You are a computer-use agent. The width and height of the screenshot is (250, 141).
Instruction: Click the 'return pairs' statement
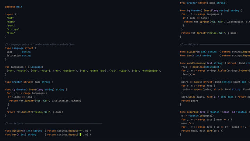click(x=190, y=101)
